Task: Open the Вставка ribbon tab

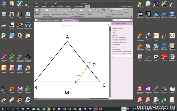Action: click(x=51, y=6)
